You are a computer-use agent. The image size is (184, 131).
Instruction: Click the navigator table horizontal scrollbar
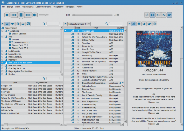click(32, 125)
